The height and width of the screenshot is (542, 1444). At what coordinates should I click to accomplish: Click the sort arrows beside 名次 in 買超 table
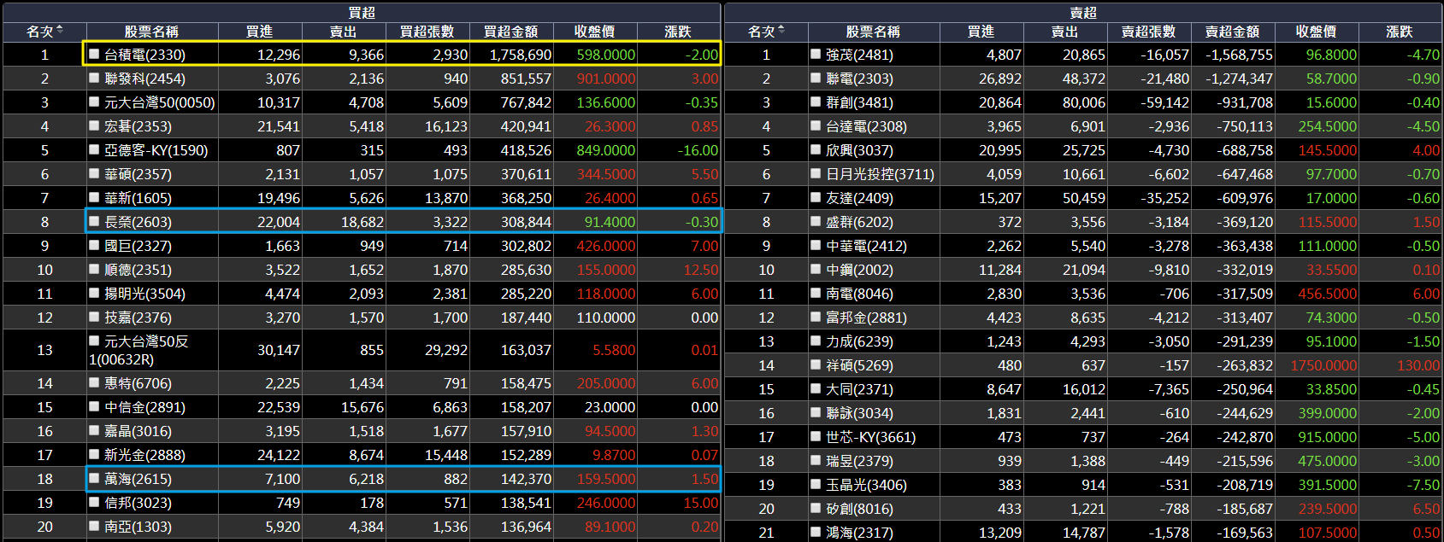pos(60,31)
